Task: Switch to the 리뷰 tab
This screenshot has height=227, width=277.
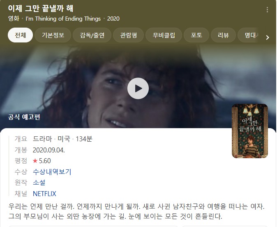Action: point(223,35)
